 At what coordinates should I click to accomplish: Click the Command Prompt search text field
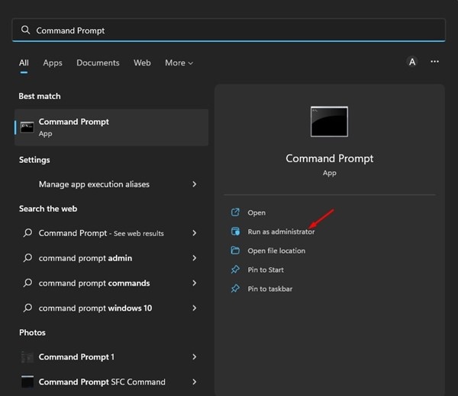coord(229,30)
